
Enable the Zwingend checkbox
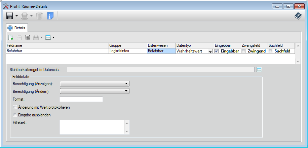(x=243, y=51)
